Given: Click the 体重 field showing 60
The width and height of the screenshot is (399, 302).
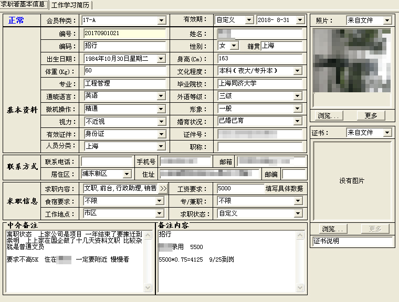Looking at the screenshot, I should [125, 71].
